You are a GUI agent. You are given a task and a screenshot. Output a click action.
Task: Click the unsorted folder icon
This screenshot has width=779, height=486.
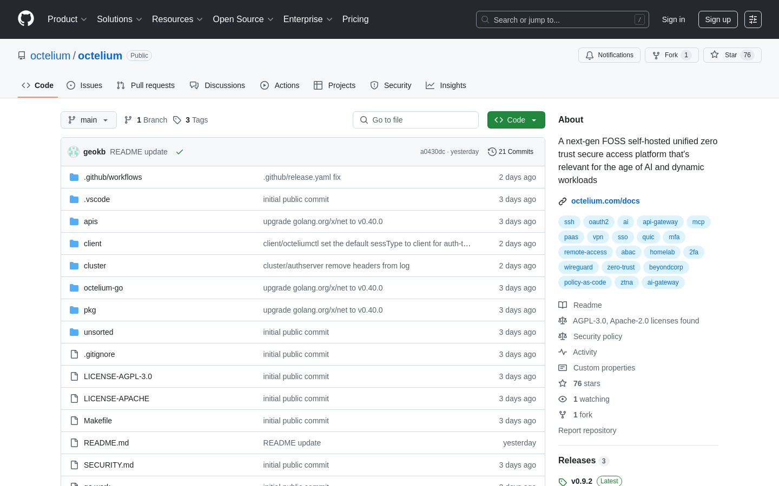coord(74,332)
